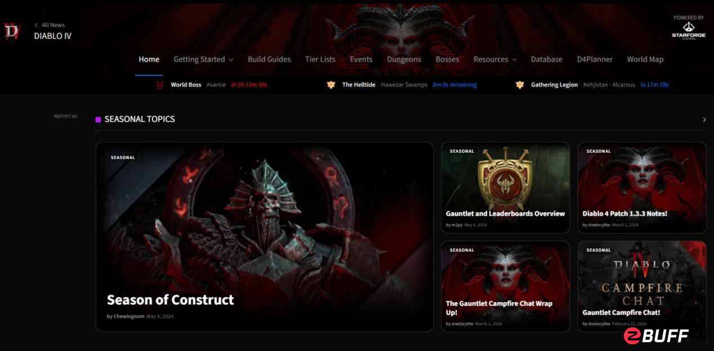Click the All News link
The width and height of the screenshot is (714, 351).
(53, 25)
